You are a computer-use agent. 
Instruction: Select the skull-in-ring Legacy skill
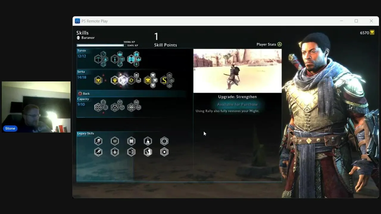(115, 152)
